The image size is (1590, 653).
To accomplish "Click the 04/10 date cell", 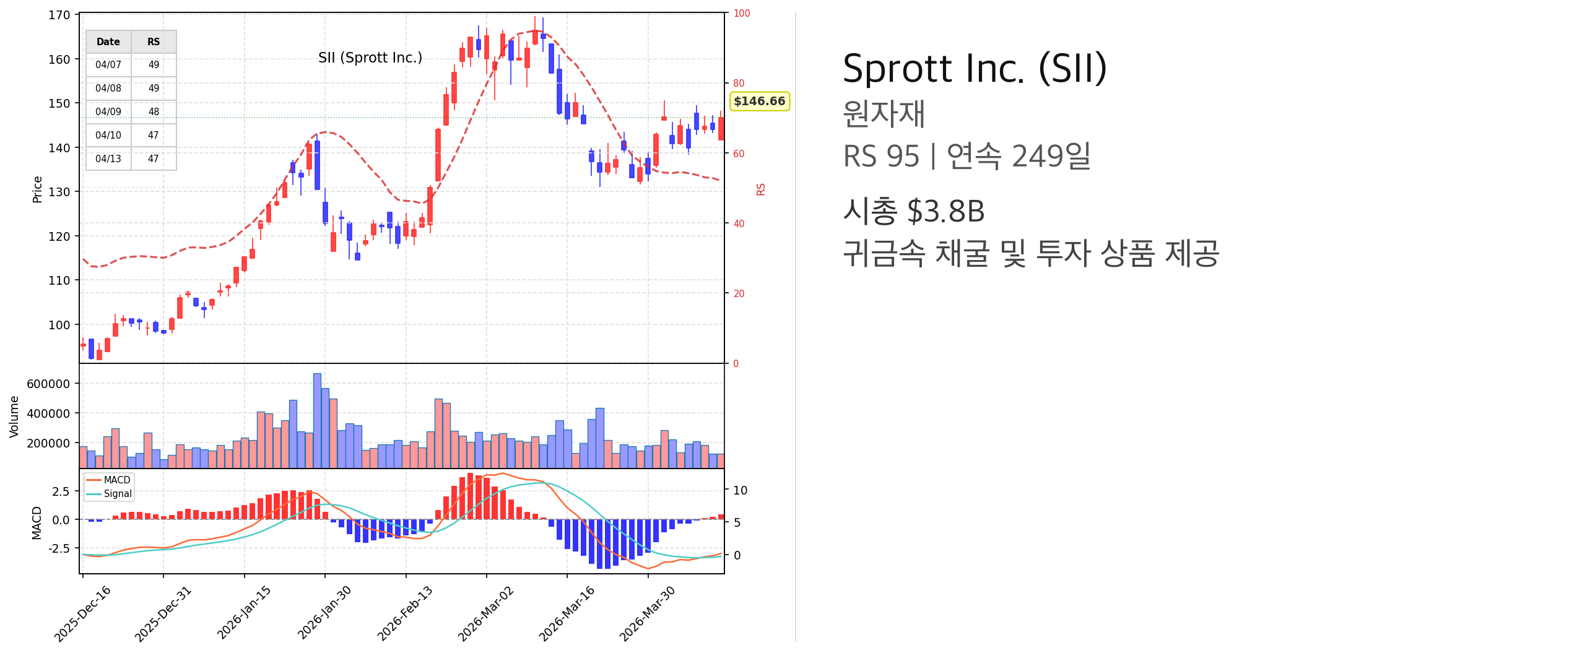I will coord(108,136).
